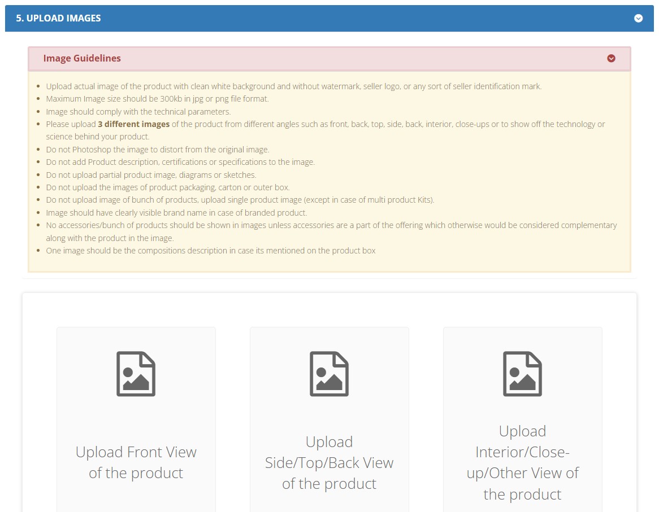
Task: Click the front view upload card area
Action: coord(136,421)
